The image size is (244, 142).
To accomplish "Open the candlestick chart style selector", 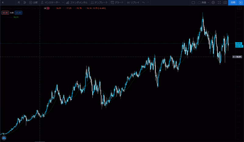I will point(25,2).
